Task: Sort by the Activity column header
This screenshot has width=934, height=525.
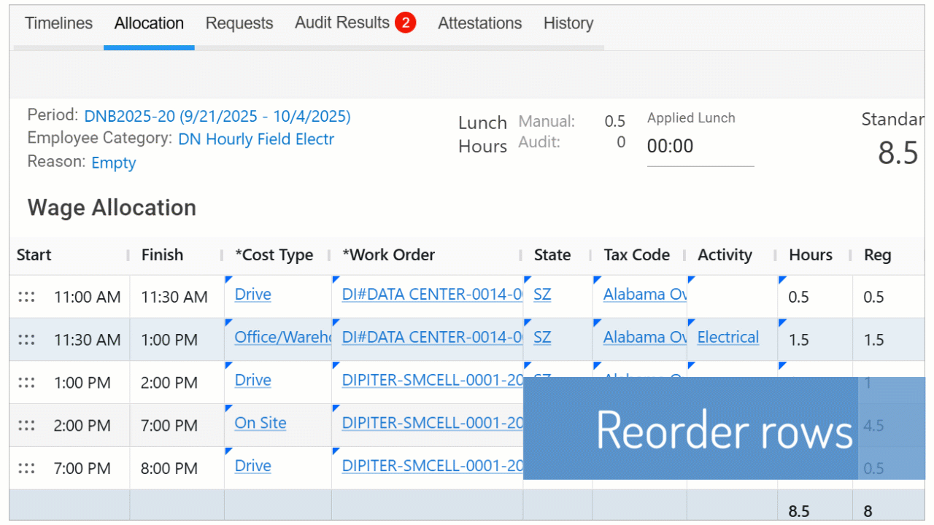Action: (x=725, y=255)
